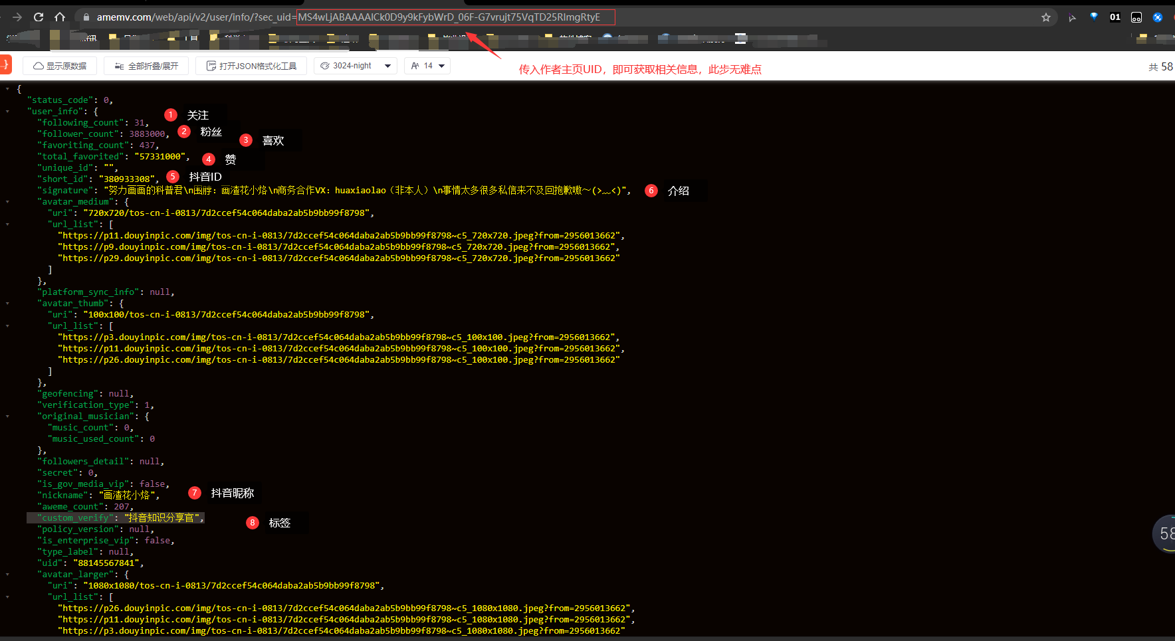Click the follower_count value 3883000
1175x641 pixels.
[147, 134]
